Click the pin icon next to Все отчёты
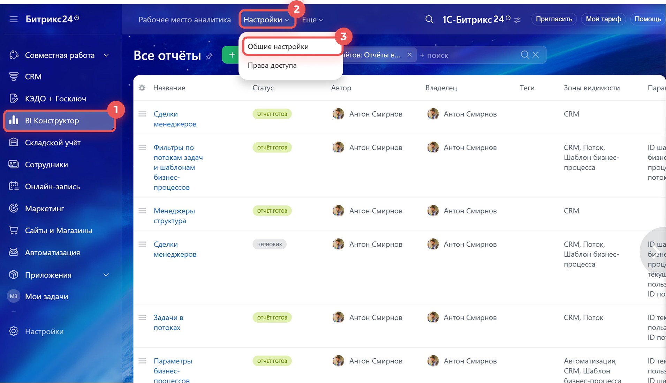The image size is (666, 383). coord(209,56)
